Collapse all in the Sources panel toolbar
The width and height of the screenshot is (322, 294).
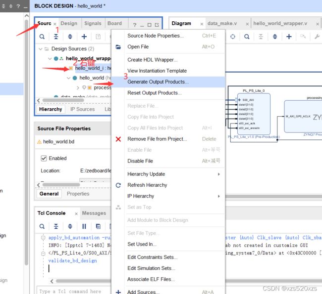pyautogui.click(x=56, y=37)
